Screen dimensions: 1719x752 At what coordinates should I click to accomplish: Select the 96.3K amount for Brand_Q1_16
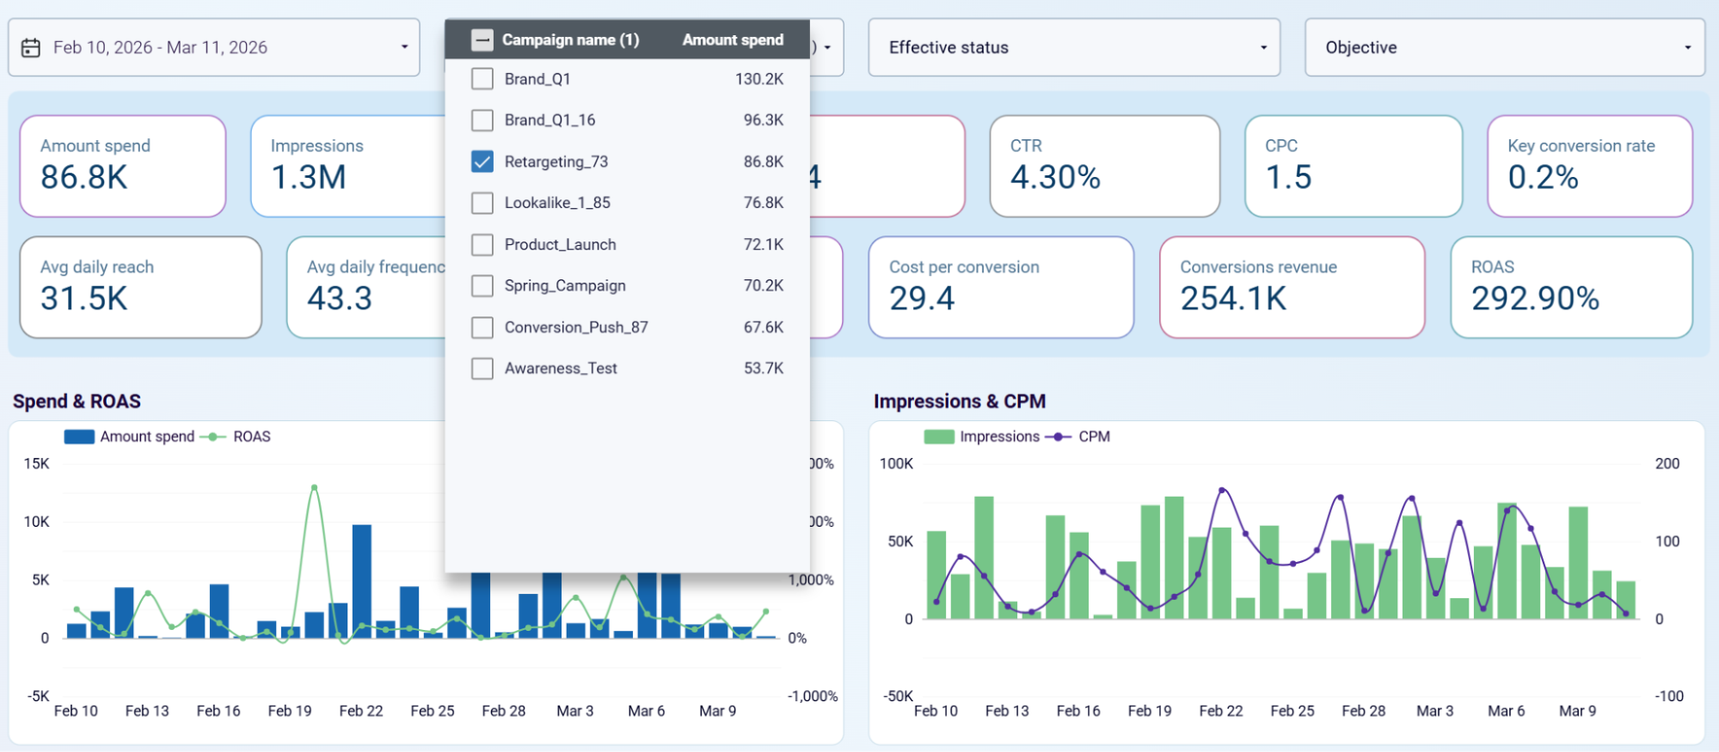[764, 120]
